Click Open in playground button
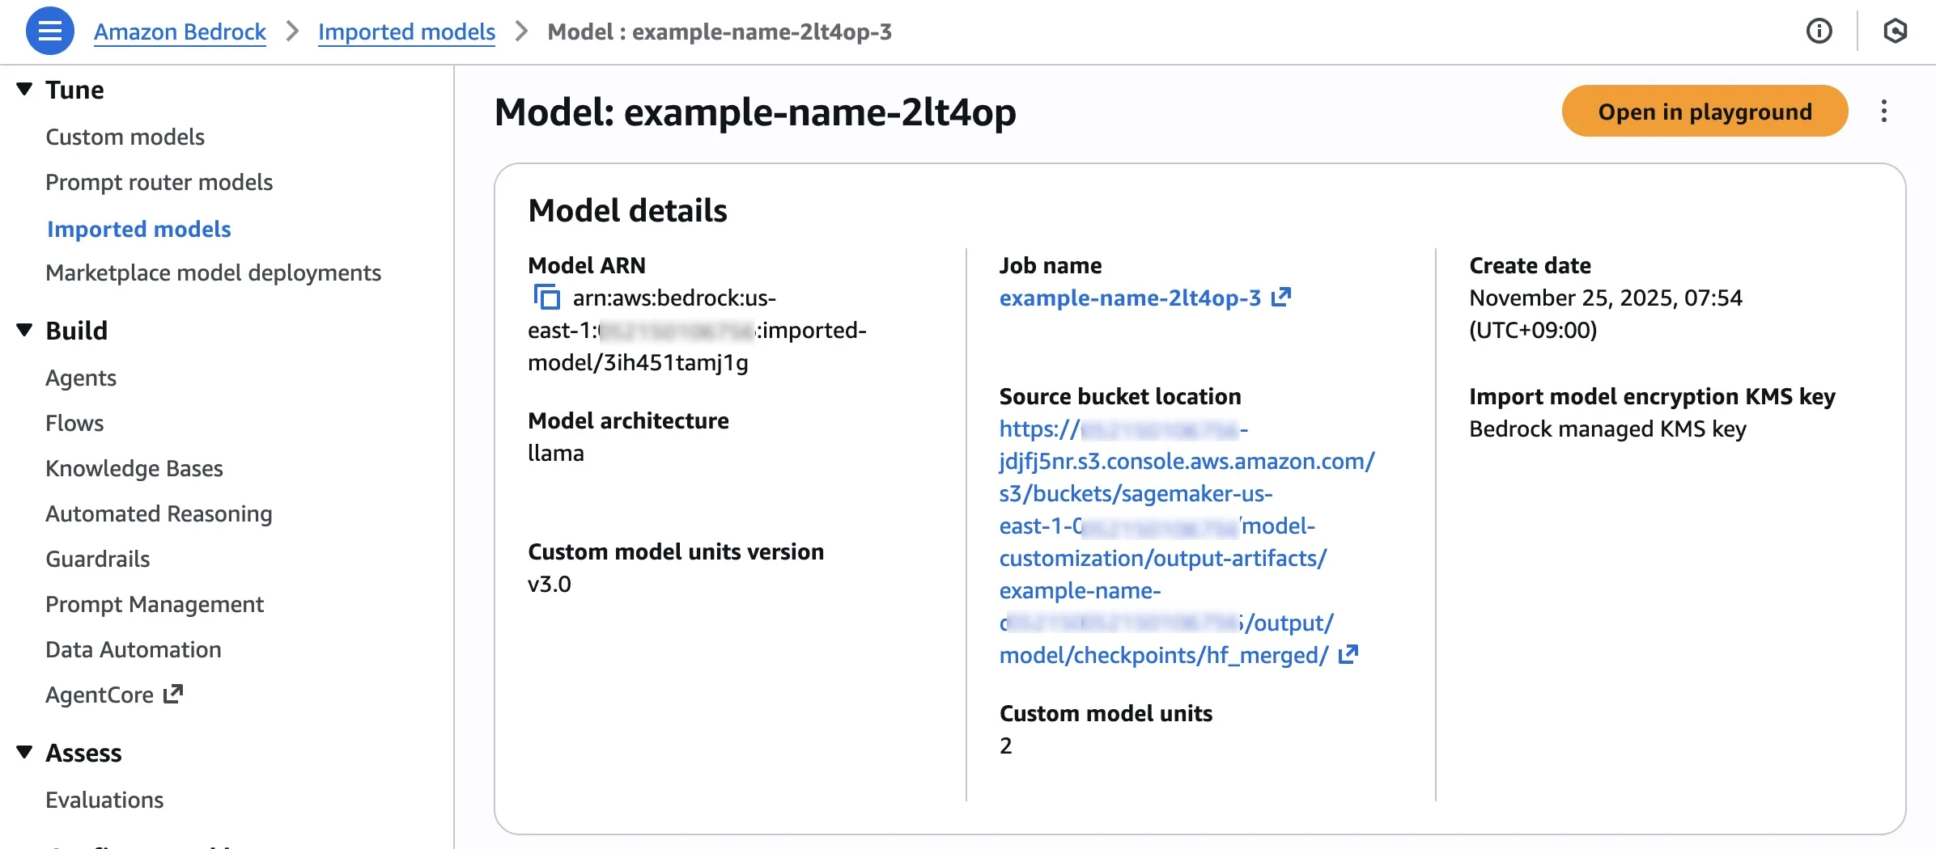Viewport: 1936px width, 849px height. (x=1704, y=111)
